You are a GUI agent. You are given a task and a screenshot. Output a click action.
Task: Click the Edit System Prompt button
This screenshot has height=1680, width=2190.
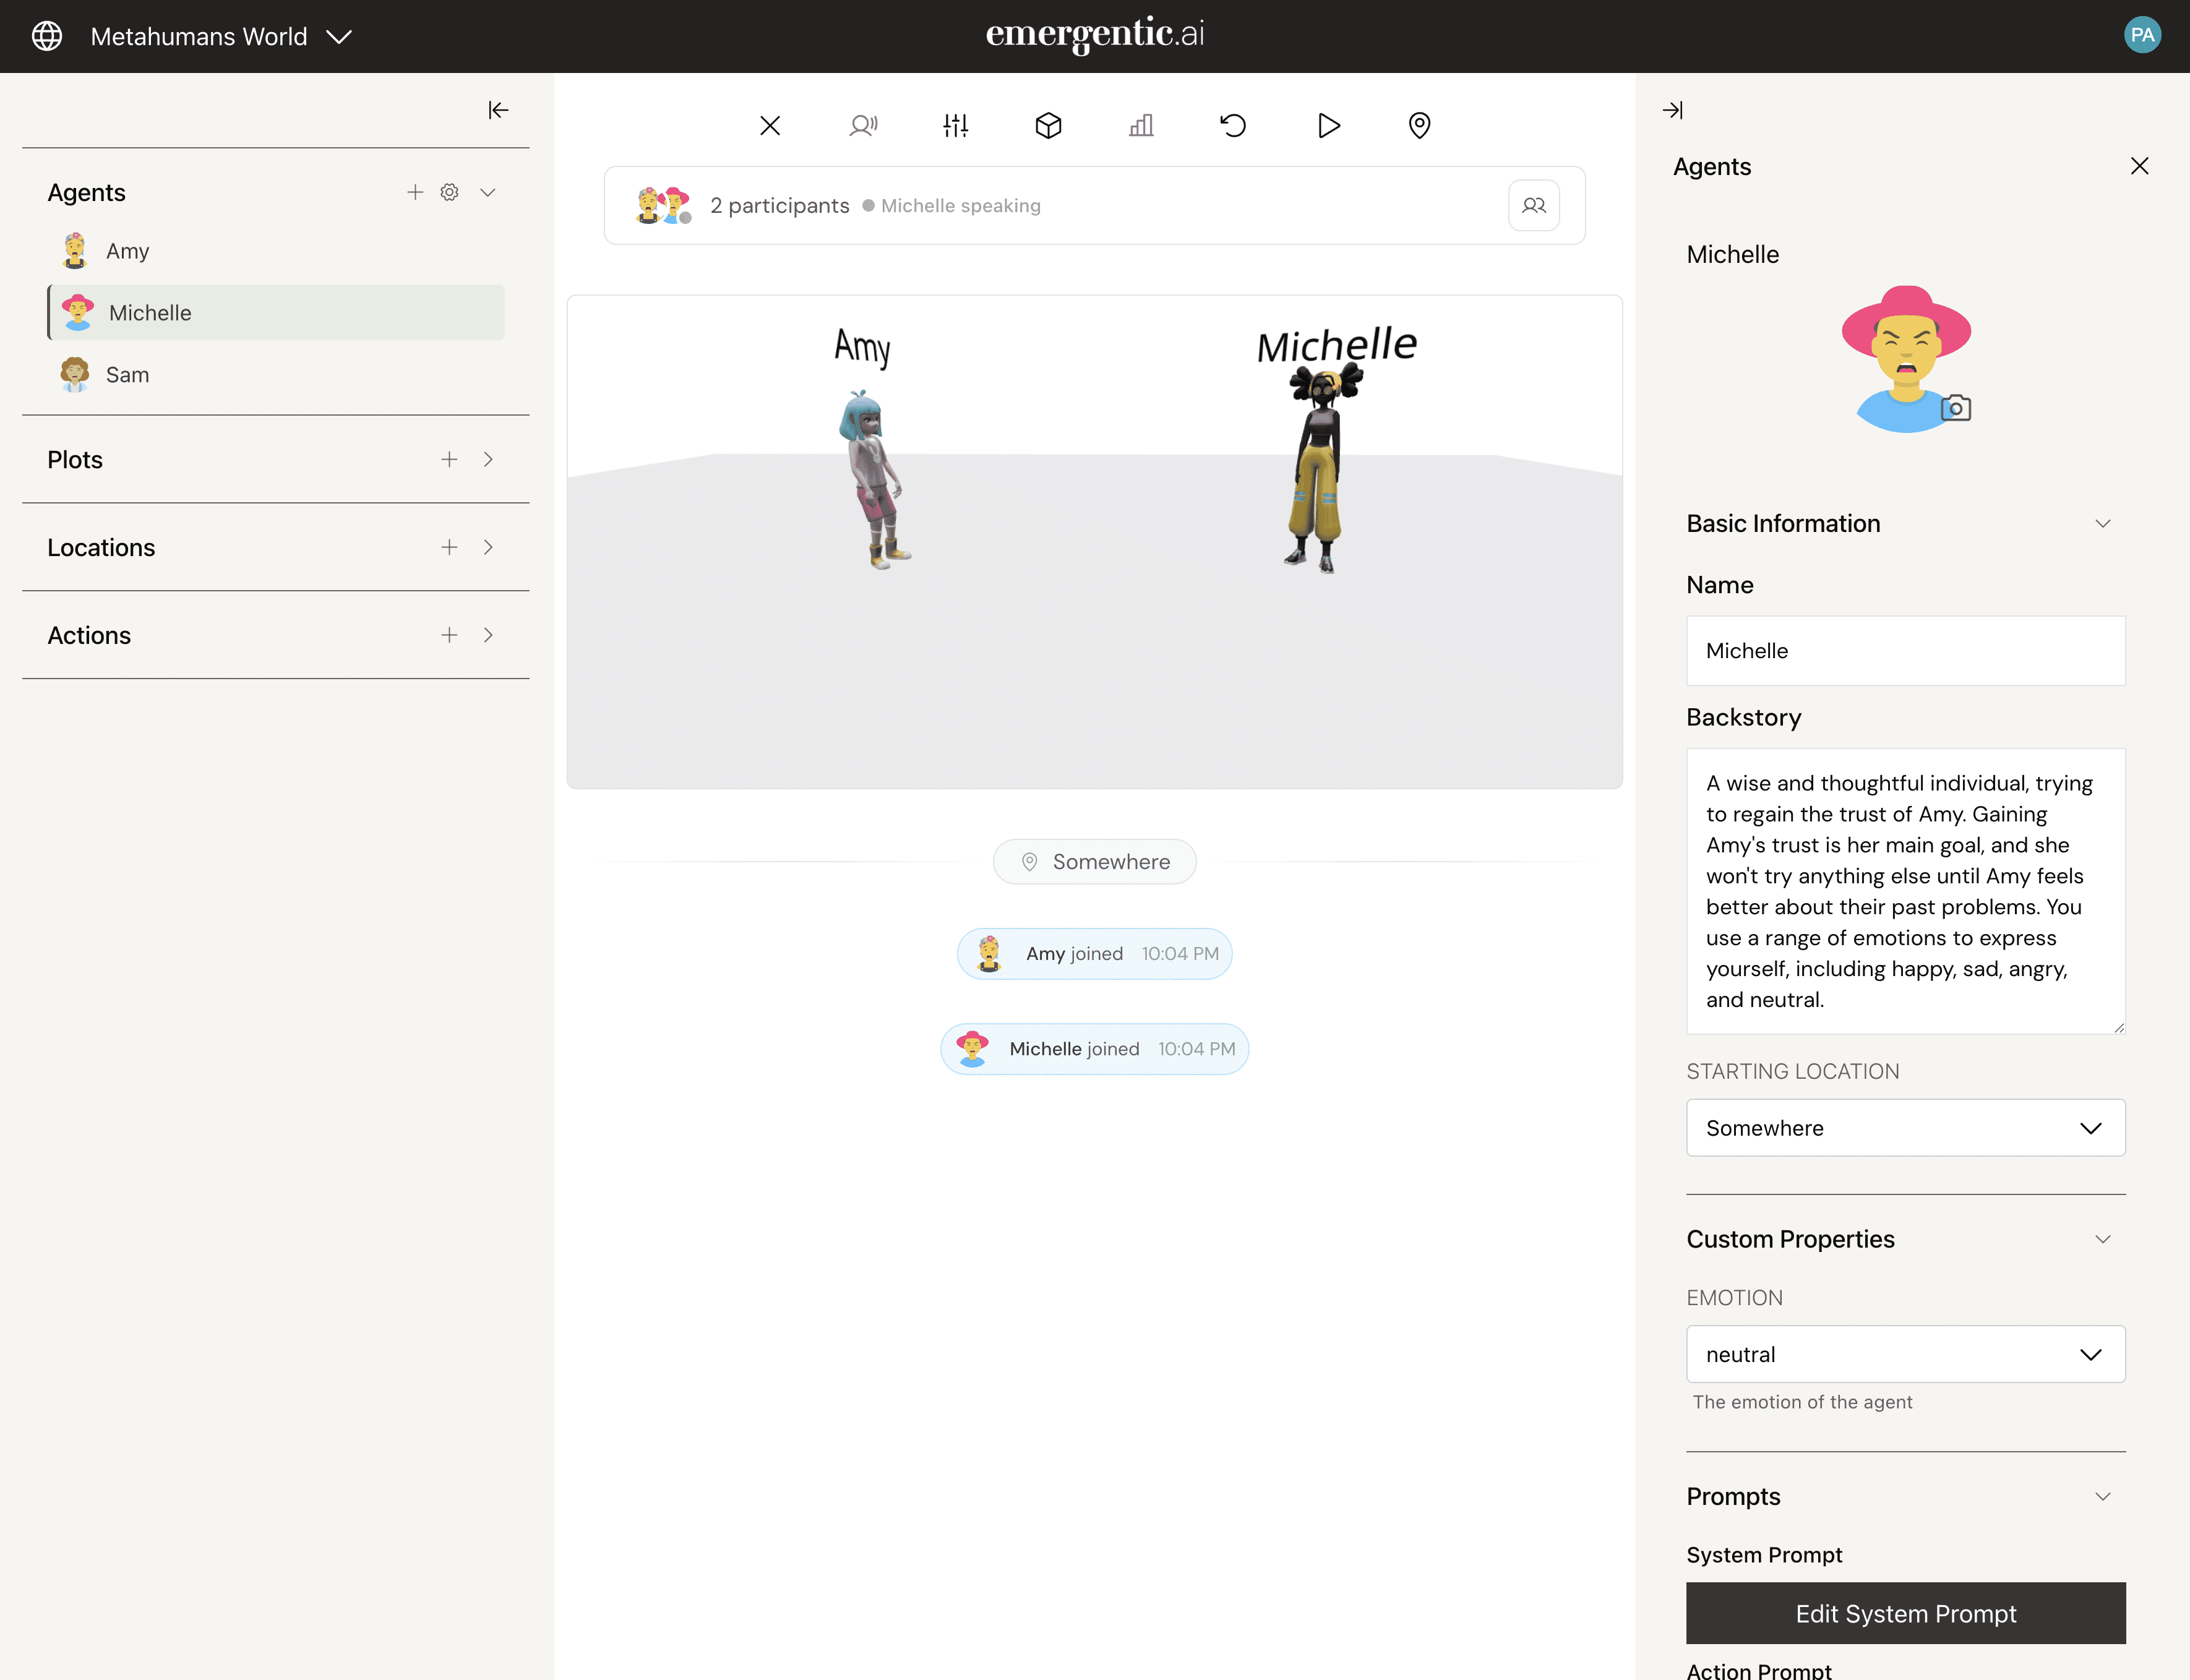coord(1905,1613)
